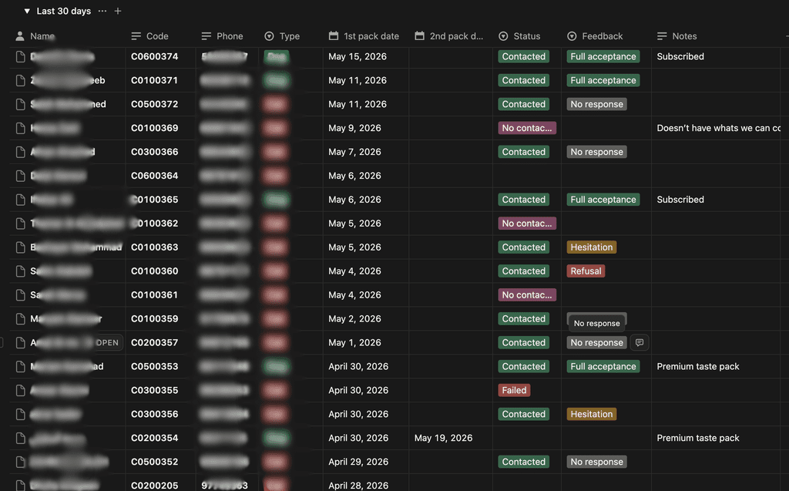Click the Phone column header
This screenshot has width=789, height=491.
pyautogui.click(x=222, y=36)
